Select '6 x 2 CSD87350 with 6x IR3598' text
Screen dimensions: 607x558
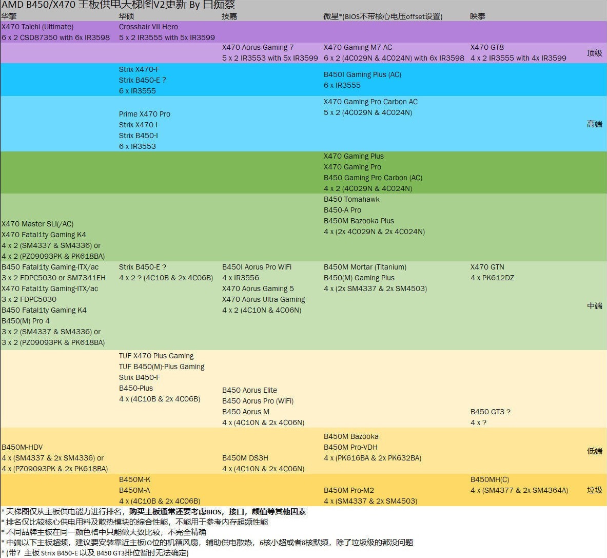point(56,37)
